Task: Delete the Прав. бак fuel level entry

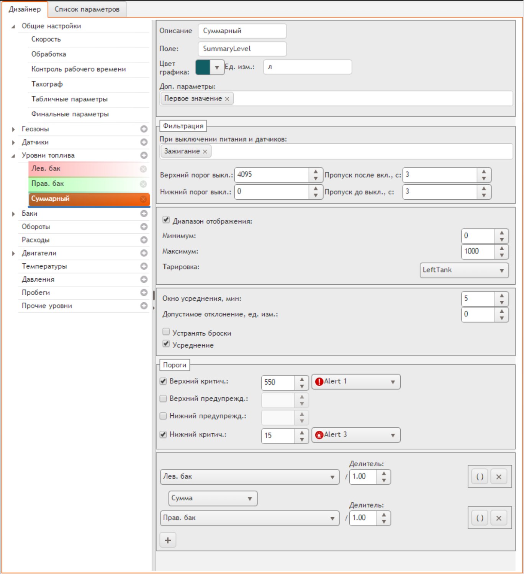Action: 143,184
